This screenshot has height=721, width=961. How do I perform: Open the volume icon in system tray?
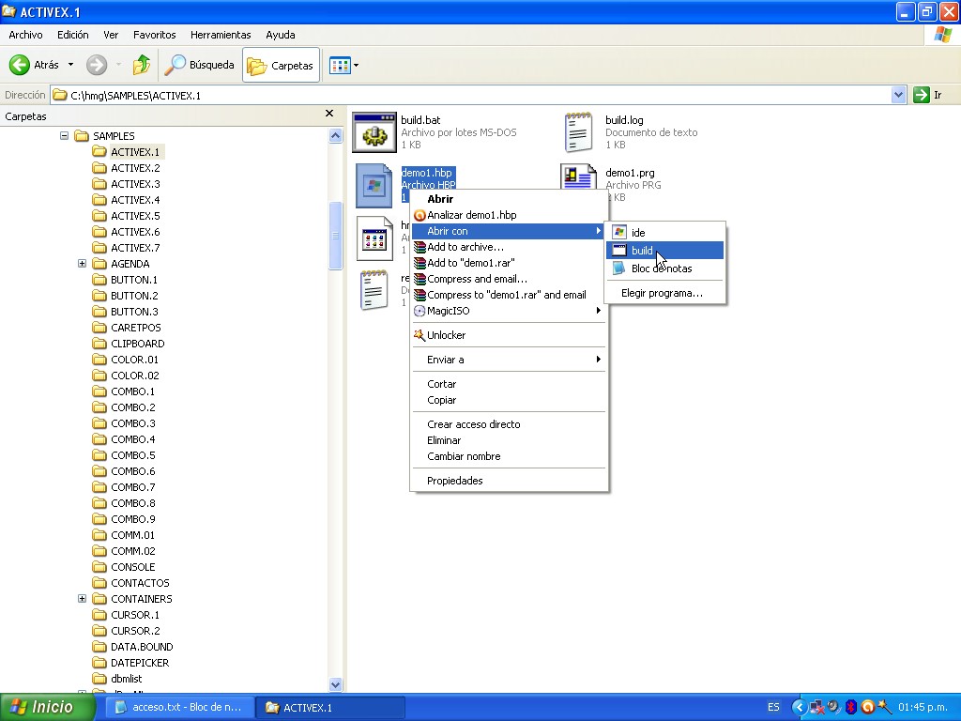(x=832, y=707)
